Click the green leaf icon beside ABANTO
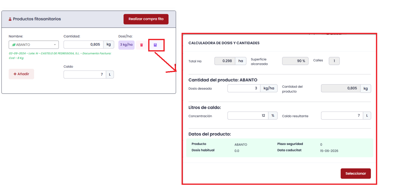This screenshot has height=186, width=397. click(x=14, y=45)
